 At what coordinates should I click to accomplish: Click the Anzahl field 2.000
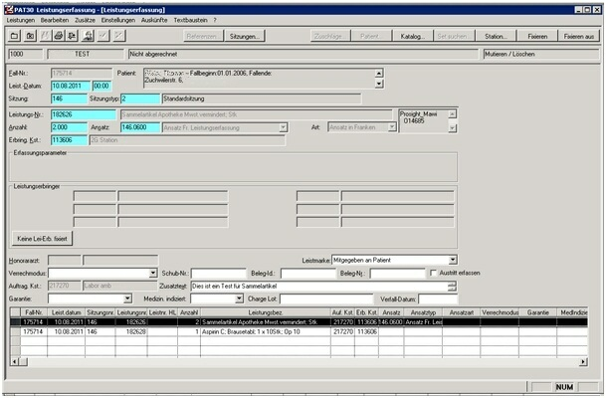click(69, 127)
